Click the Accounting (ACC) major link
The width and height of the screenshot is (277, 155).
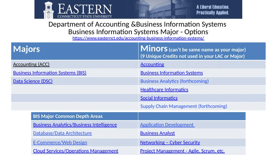(x=31, y=64)
